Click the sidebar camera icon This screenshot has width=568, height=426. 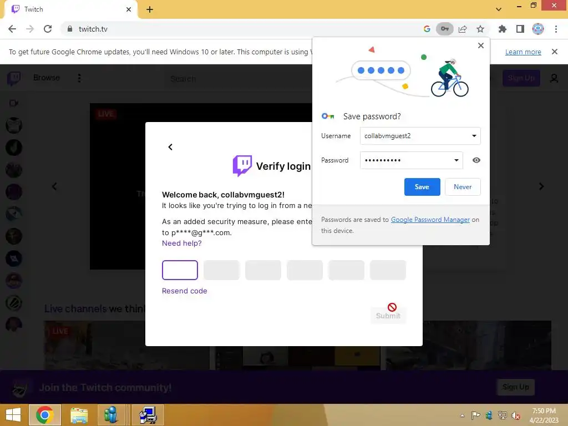pos(14,103)
